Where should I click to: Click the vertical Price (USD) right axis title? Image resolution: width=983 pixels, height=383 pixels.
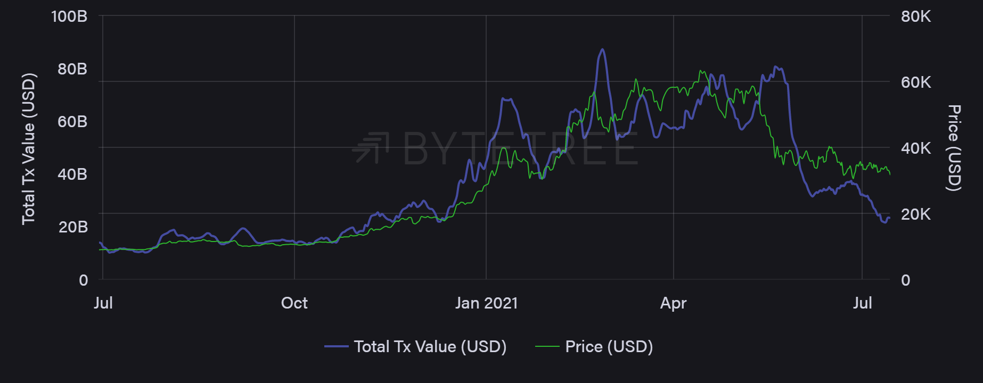pos(954,148)
